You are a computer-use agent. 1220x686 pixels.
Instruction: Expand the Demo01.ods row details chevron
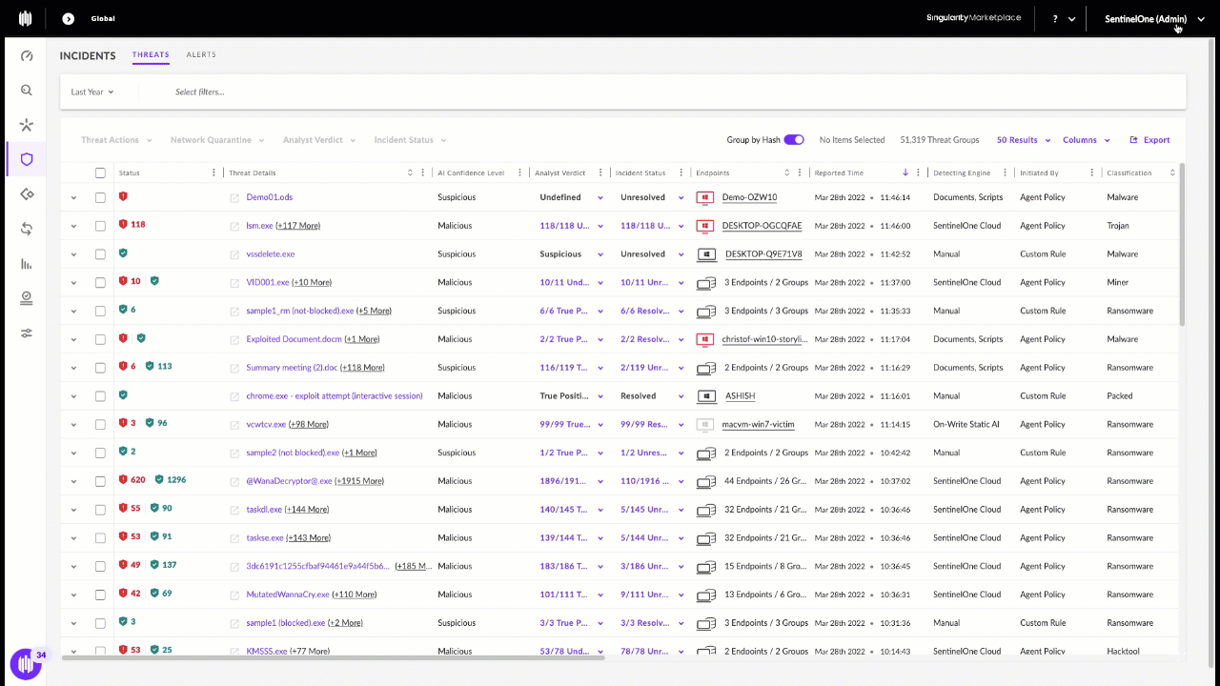pyautogui.click(x=73, y=197)
